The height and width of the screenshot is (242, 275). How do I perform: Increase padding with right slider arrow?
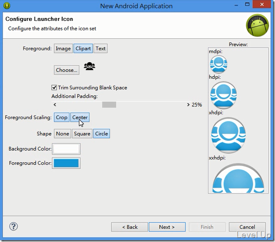(x=188, y=104)
